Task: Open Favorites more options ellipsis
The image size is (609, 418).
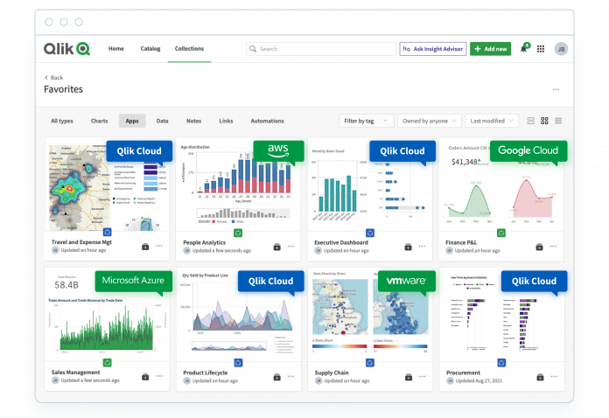Action: click(556, 90)
